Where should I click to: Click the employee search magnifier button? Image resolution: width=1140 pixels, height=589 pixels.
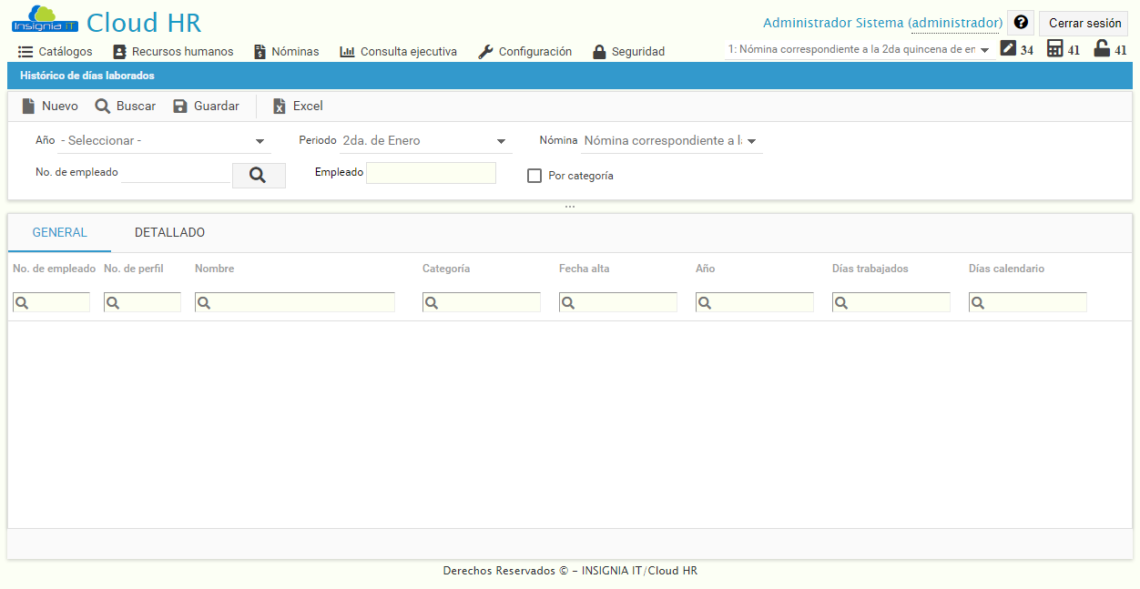coord(259,175)
